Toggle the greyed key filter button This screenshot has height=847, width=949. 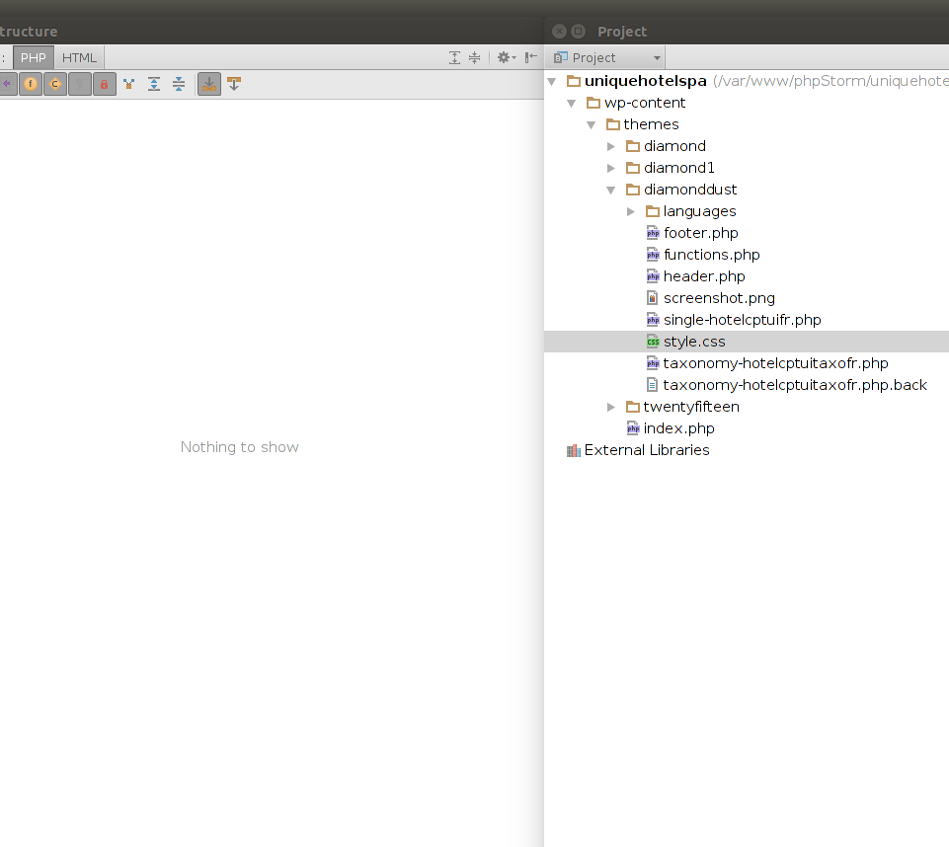pyautogui.click(x=80, y=84)
